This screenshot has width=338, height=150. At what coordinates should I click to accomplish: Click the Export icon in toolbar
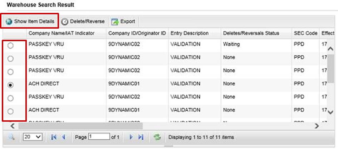[x=115, y=21]
